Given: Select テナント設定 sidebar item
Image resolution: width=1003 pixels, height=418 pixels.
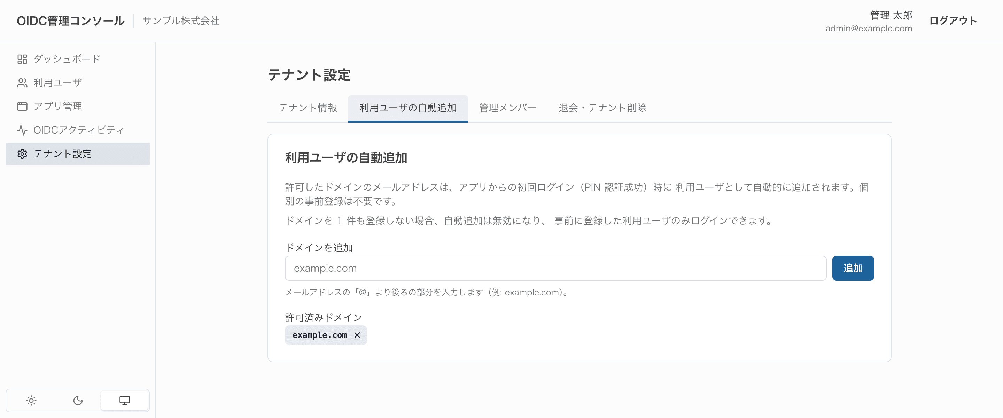Looking at the screenshot, I should [77, 154].
